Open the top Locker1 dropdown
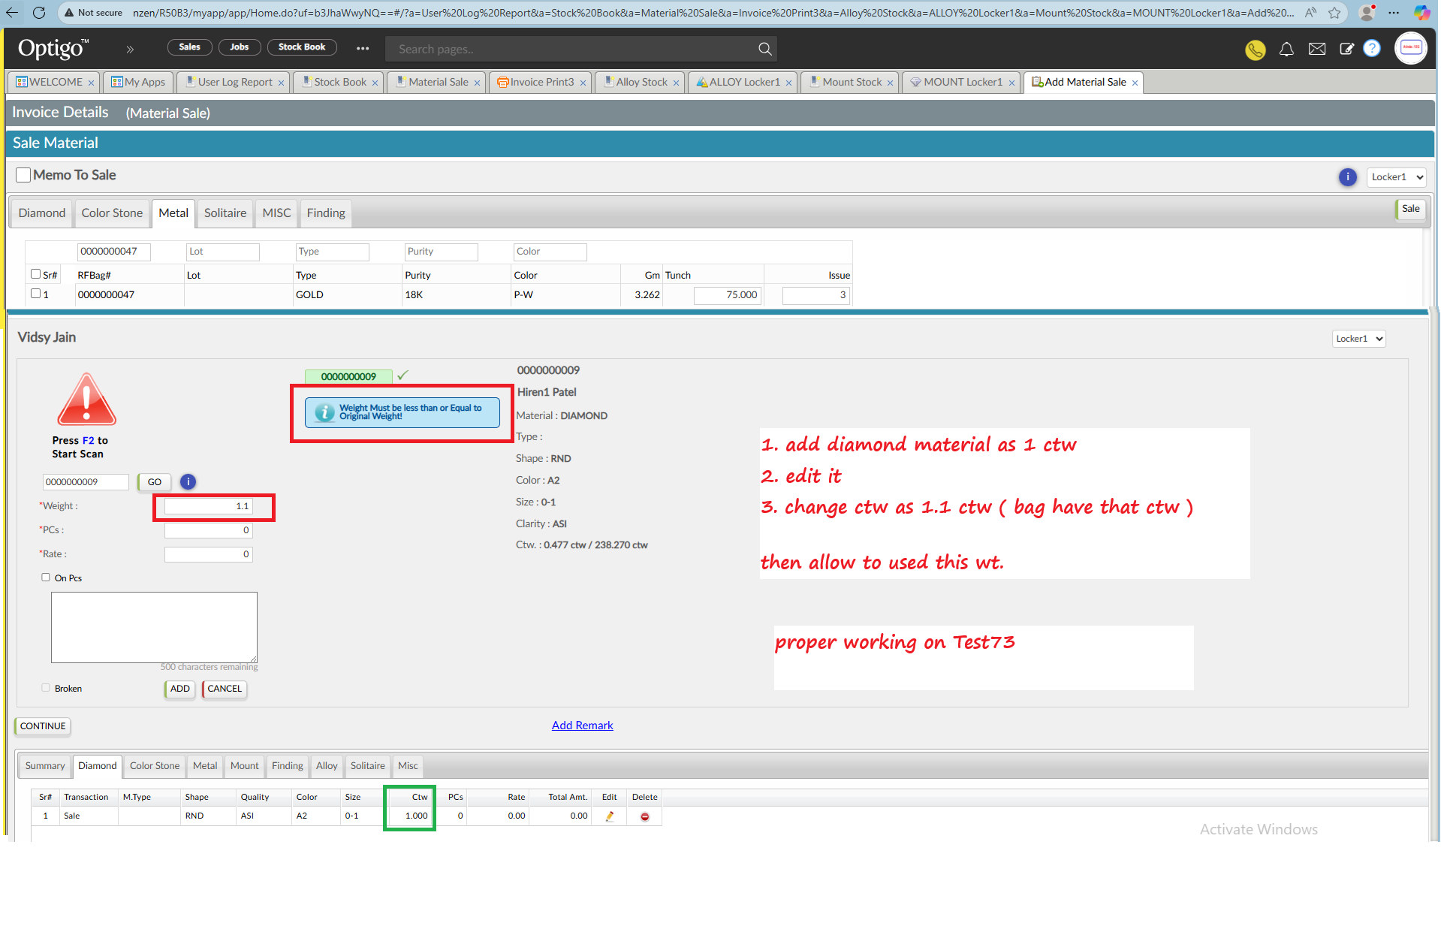The height and width of the screenshot is (926, 1441). pyautogui.click(x=1396, y=177)
